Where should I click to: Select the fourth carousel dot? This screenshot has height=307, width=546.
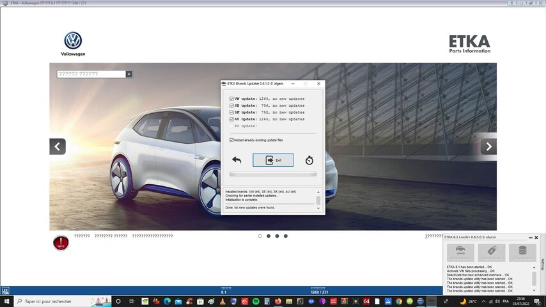286,236
